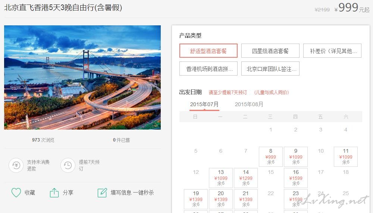Click the 0 件已售 sold count

tap(121, 140)
